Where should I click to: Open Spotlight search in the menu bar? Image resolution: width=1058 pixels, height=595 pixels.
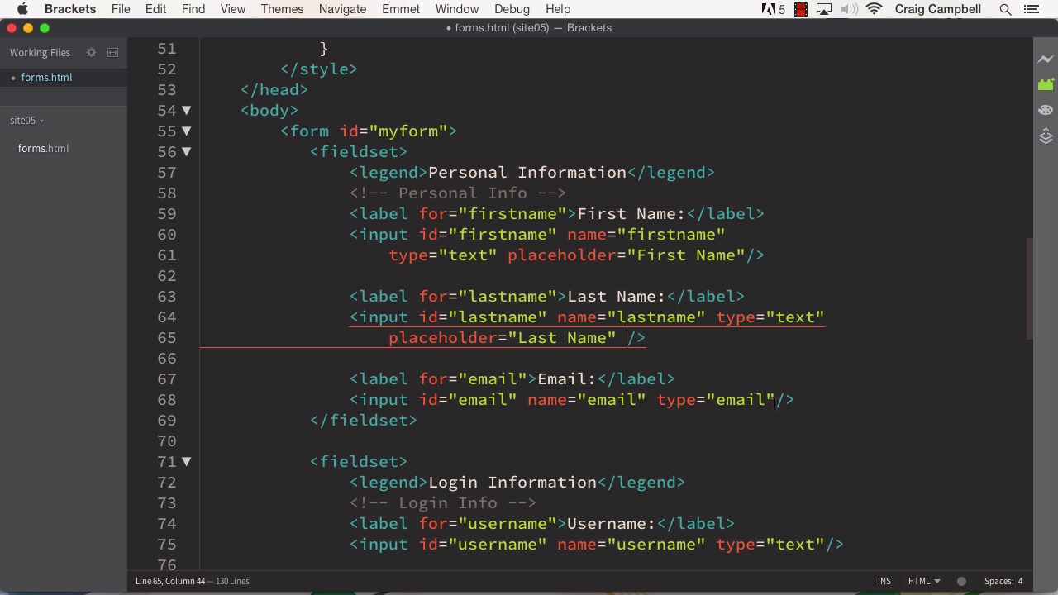[x=1005, y=9]
